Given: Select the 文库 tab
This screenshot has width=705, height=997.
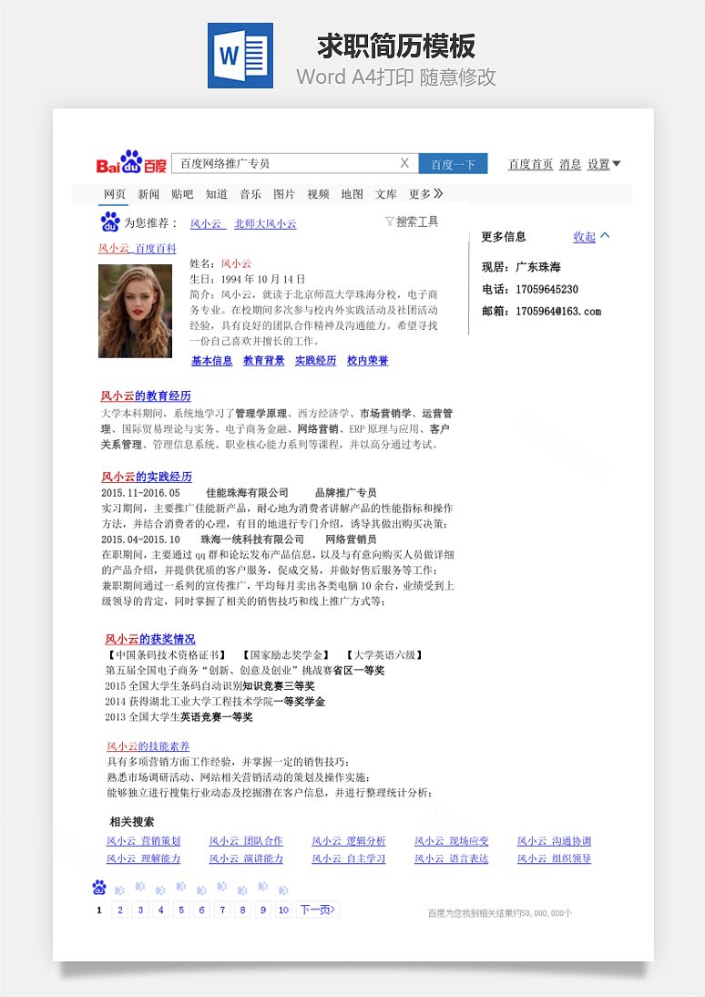Looking at the screenshot, I should coord(386,194).
